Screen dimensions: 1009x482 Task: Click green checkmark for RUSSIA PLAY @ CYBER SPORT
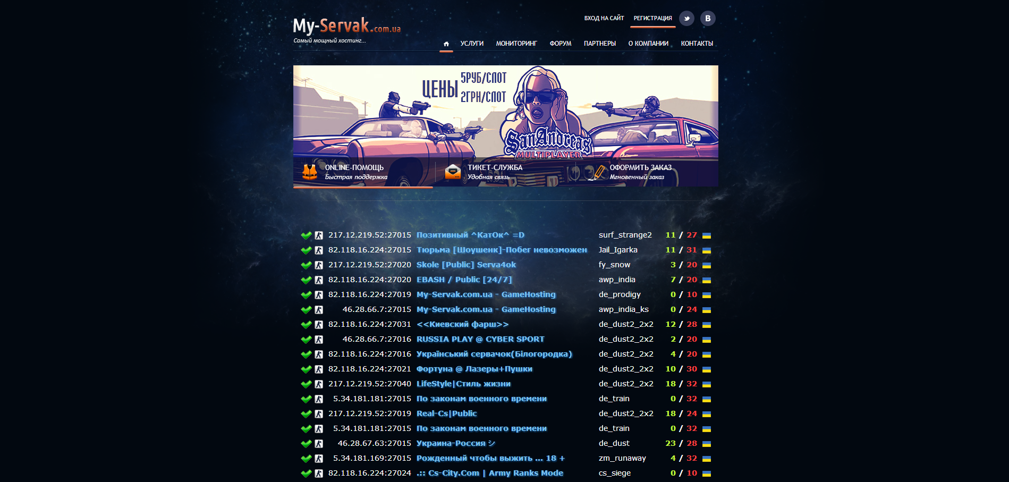pyautogui.click(x=306, y=339)
